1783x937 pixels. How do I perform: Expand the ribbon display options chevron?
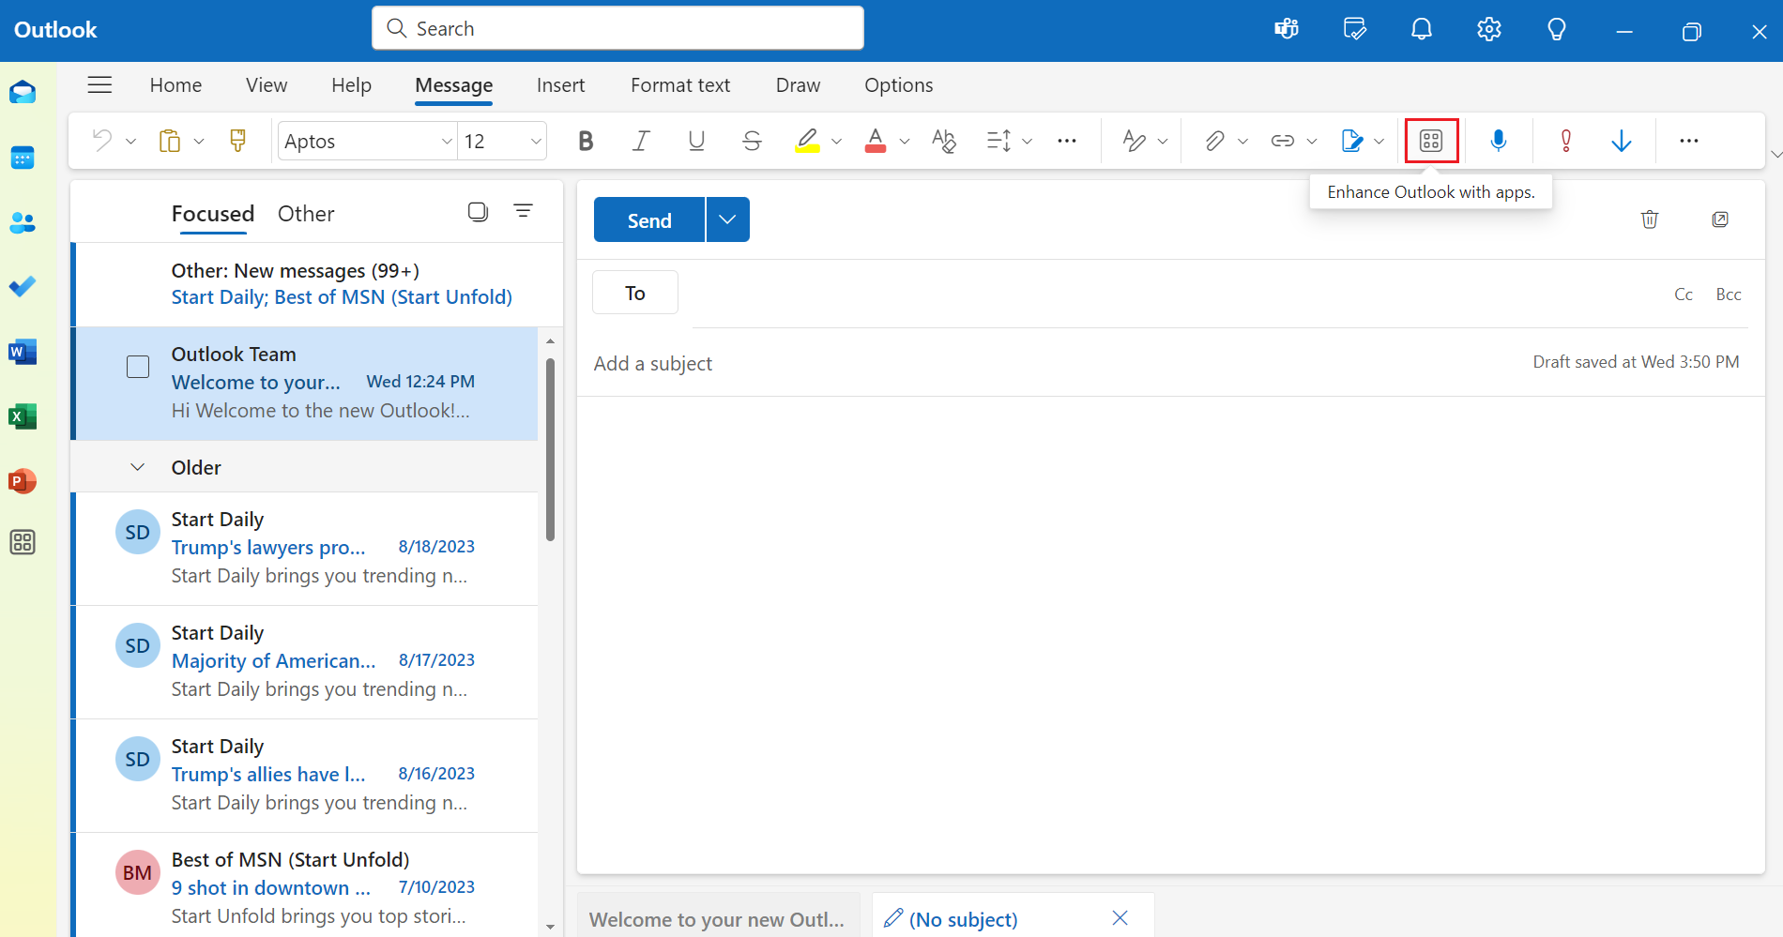(1775, 154)
